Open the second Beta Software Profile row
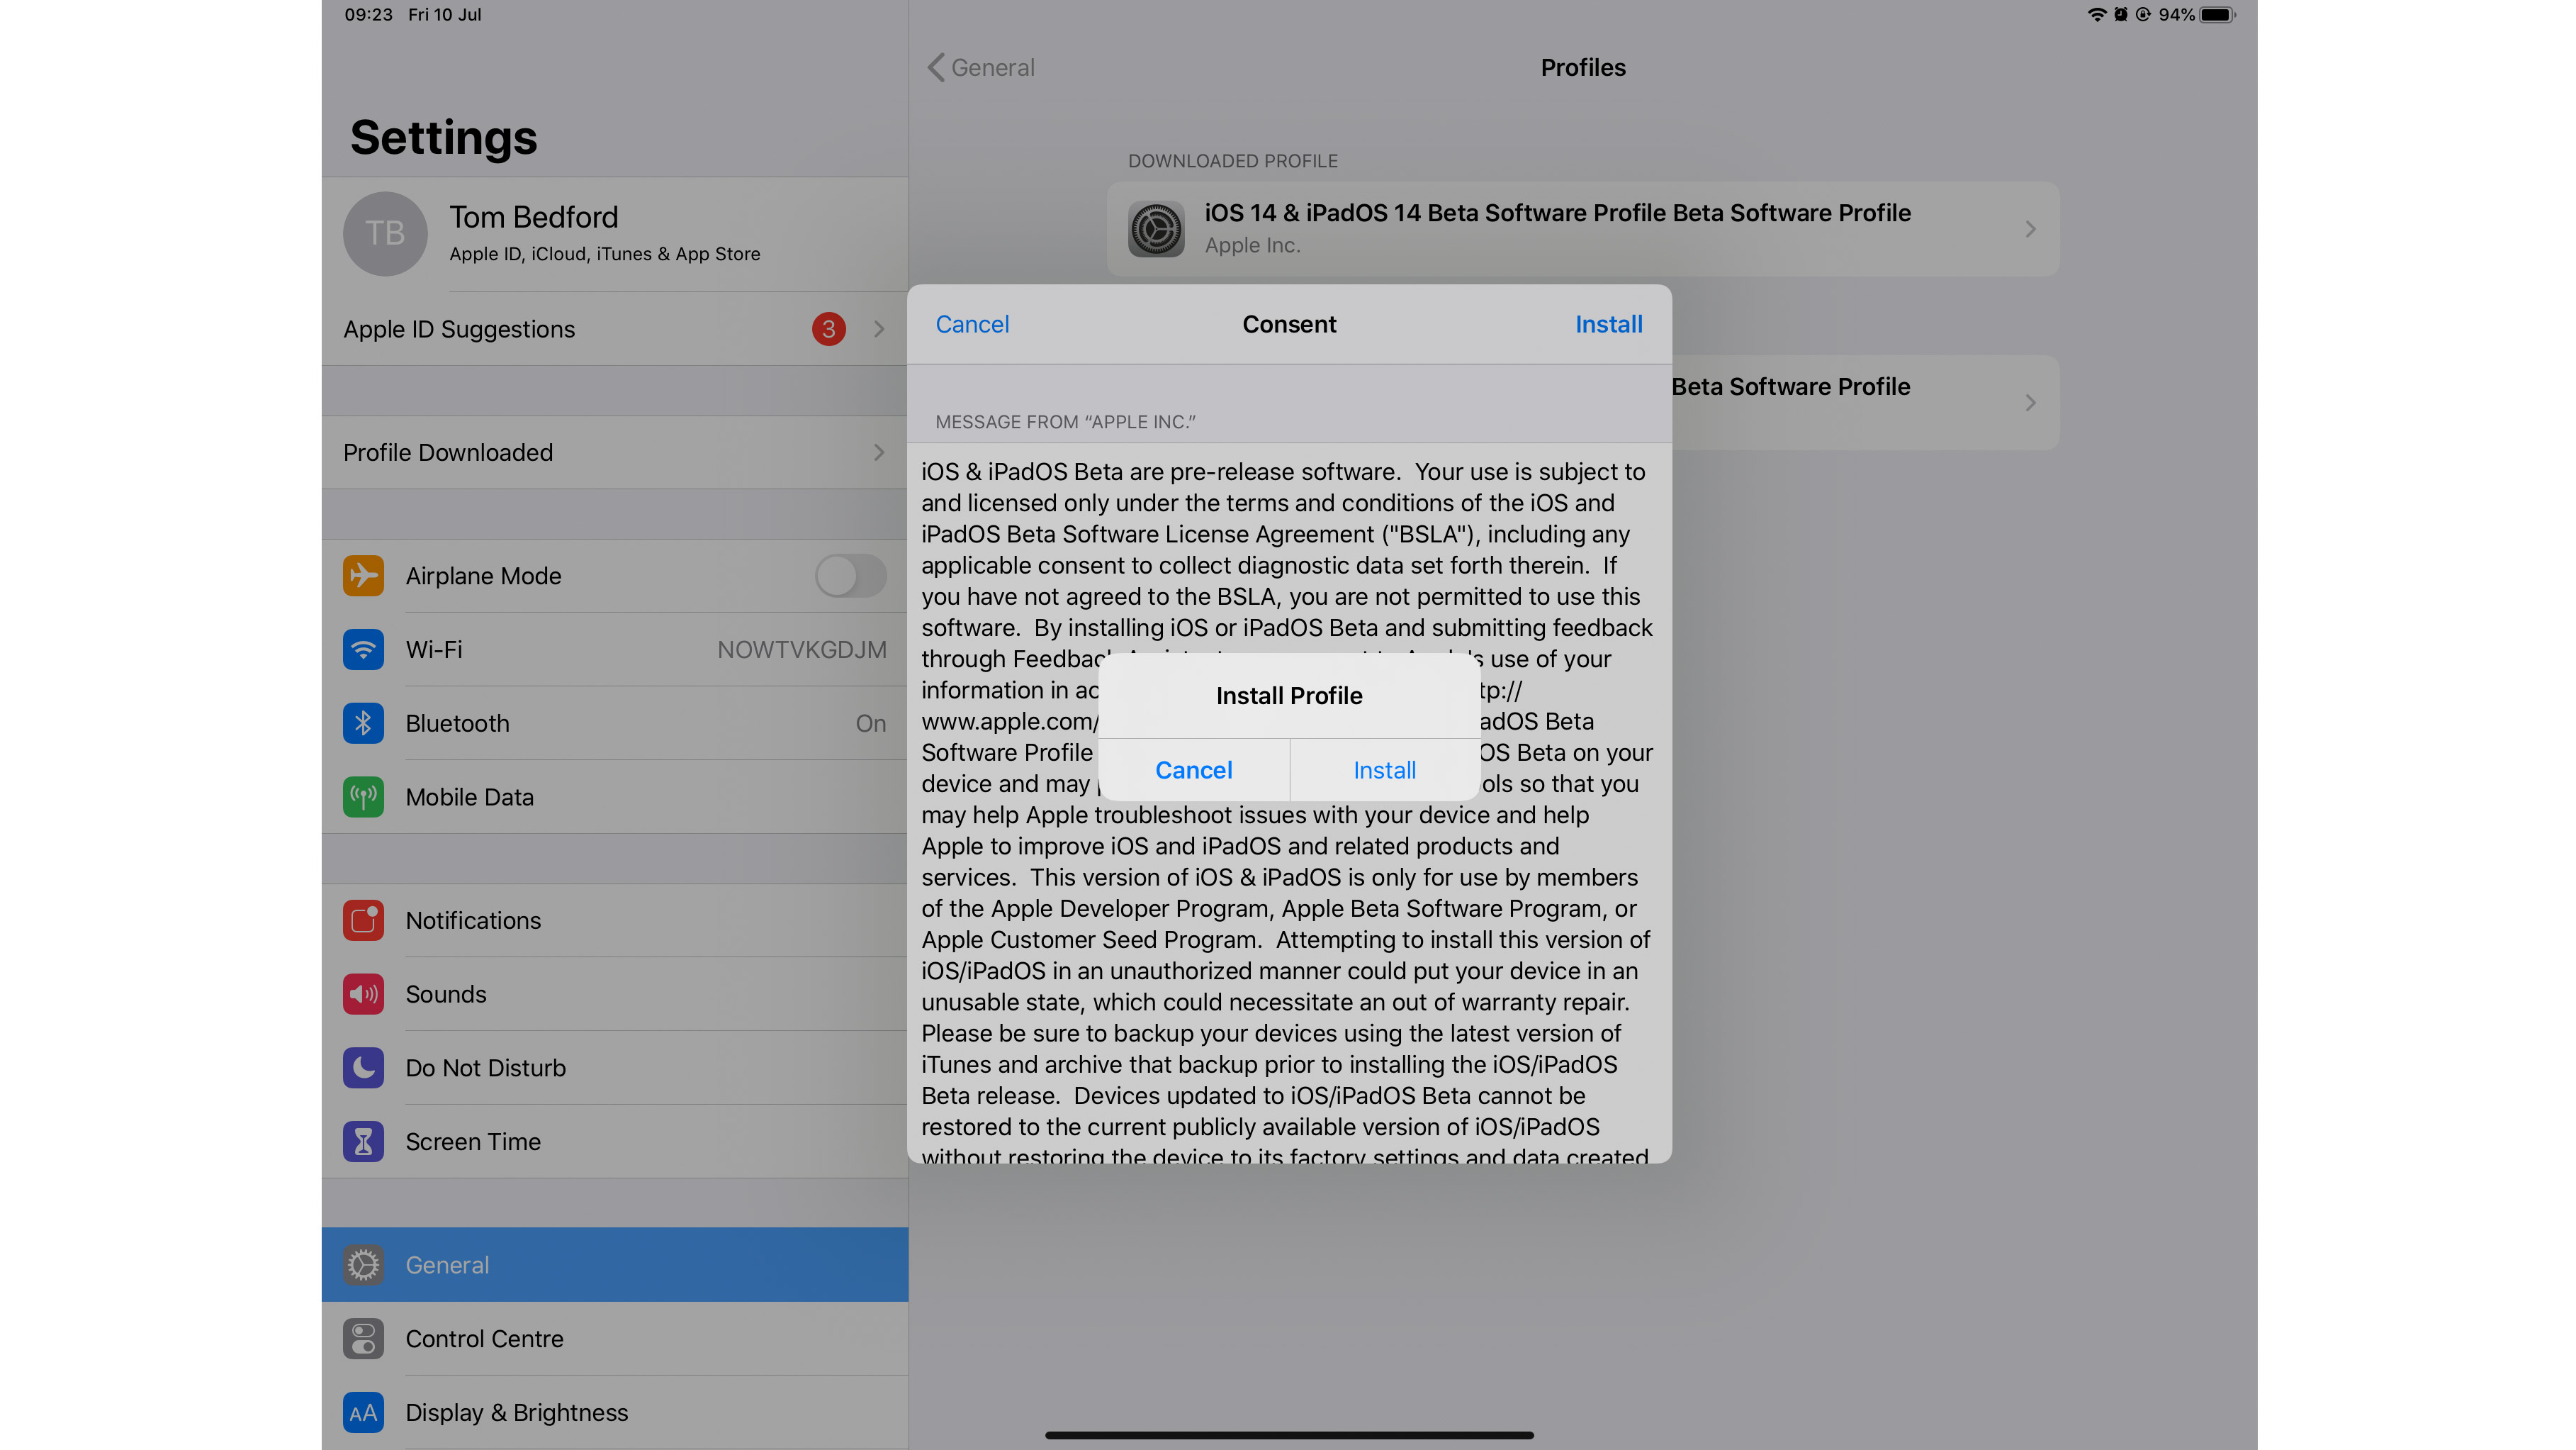The height and width of the screenshot is (1450, 2576). [1865, 402]
